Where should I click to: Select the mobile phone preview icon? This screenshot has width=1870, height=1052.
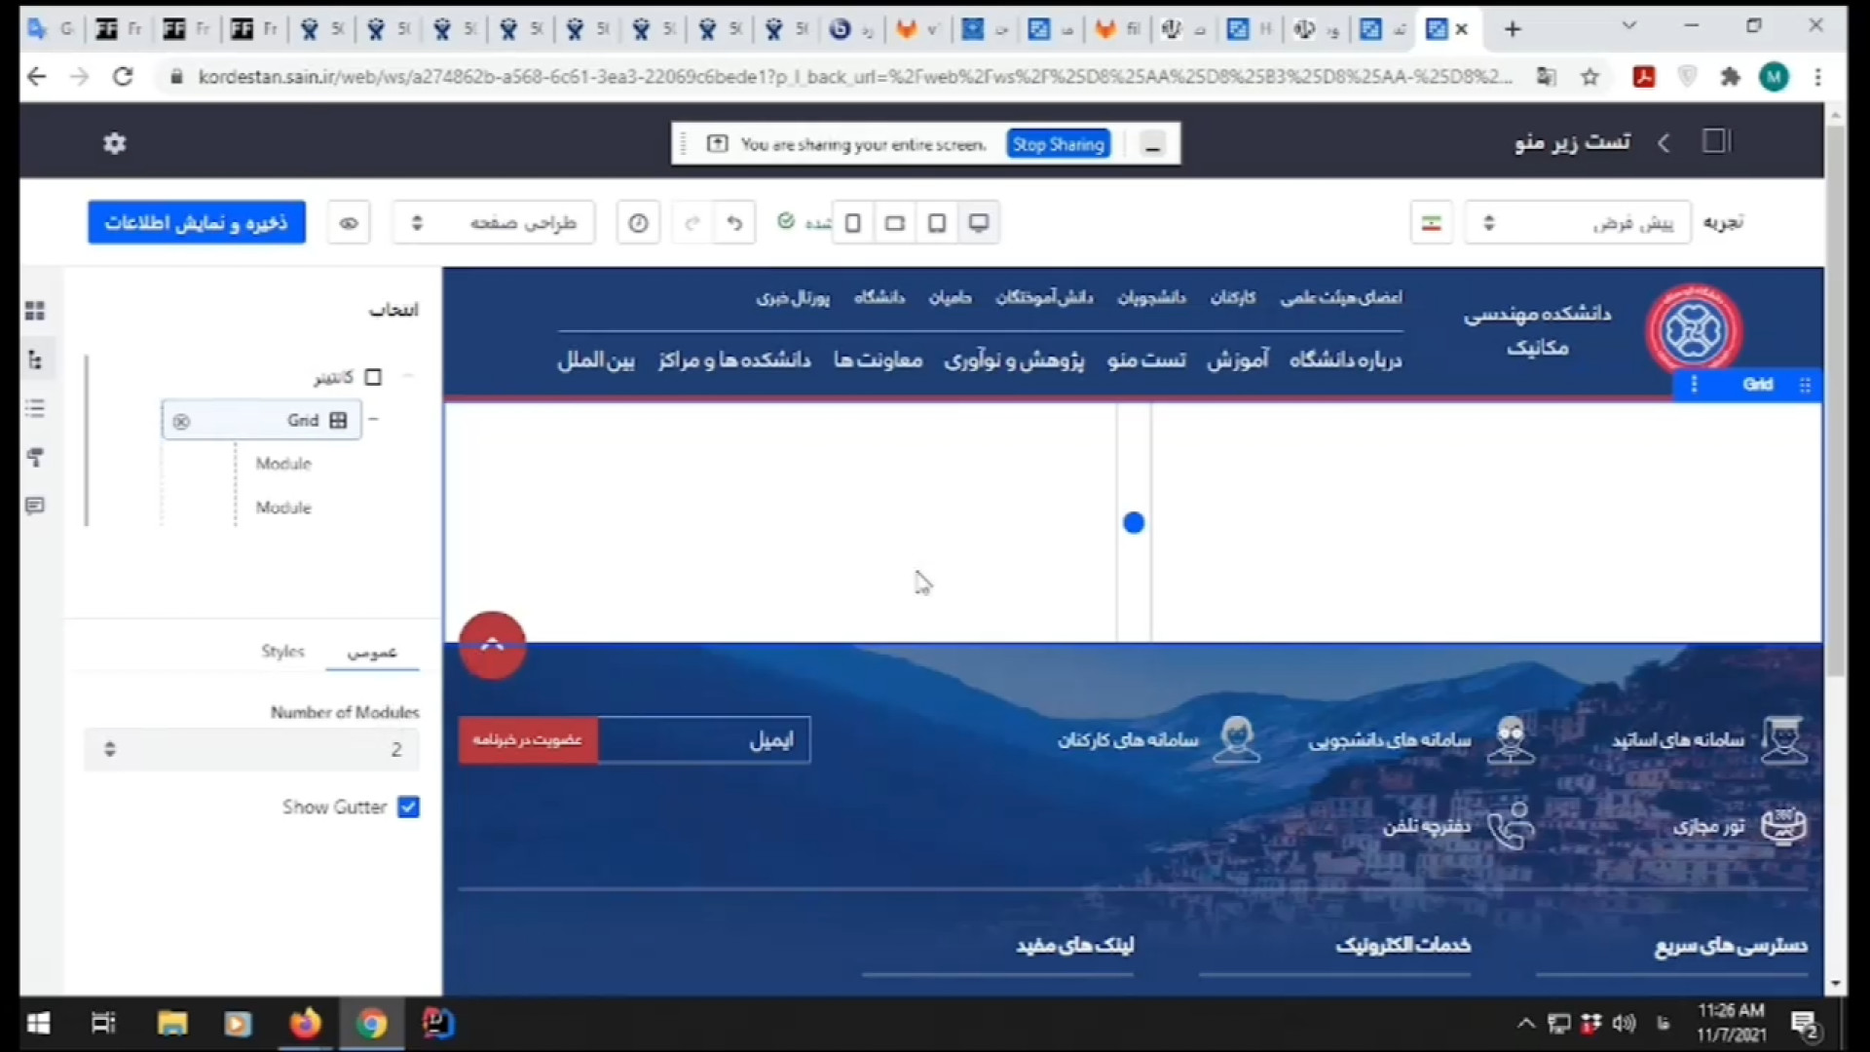(x=853, y=223)
